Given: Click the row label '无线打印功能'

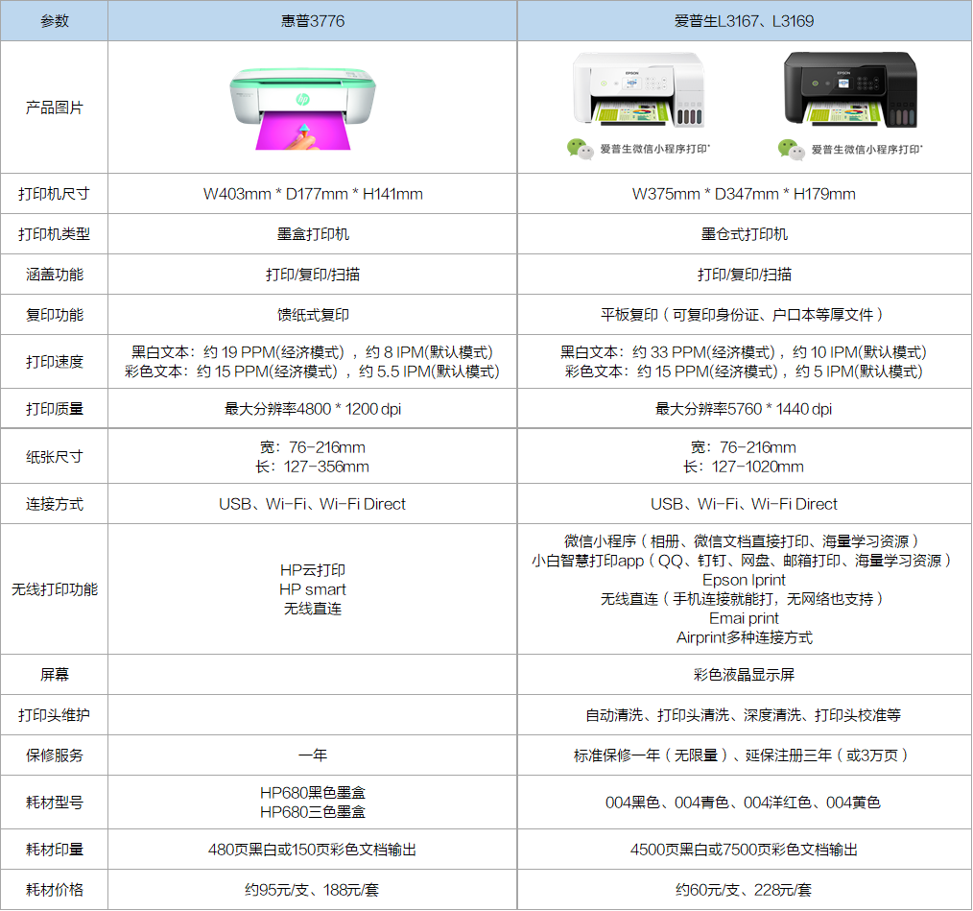Looking at the screenshot, I should [54, 589].
